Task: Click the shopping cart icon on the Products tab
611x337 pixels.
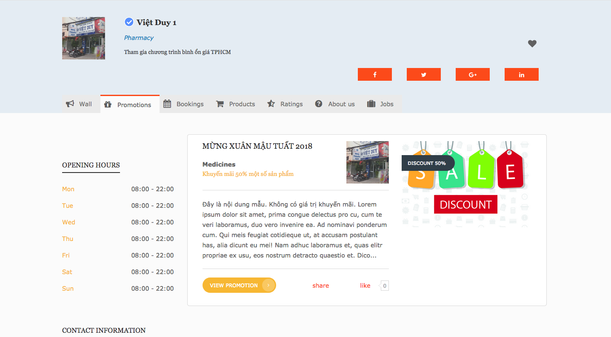Action: (220, 103)
